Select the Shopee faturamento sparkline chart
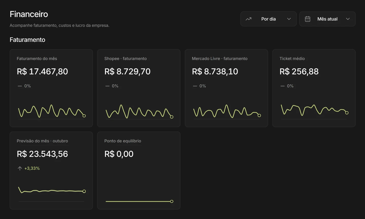The height and width of the screenshot is (219, 365). pos(139,111)
